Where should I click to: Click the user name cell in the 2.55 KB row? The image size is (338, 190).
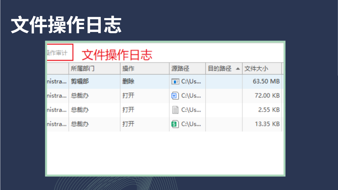[58, 110]
